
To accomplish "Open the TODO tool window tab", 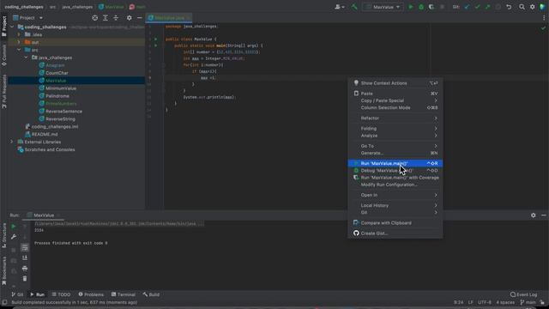I will (x=61, y=294).
